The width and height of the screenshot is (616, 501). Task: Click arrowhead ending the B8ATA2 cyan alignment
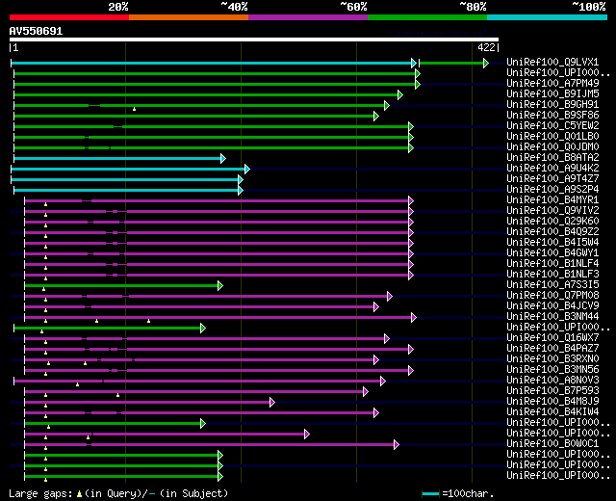coord(223,158)
